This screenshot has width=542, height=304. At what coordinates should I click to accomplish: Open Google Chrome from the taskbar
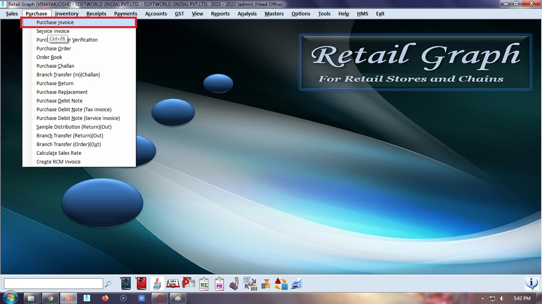click(50, 298)
